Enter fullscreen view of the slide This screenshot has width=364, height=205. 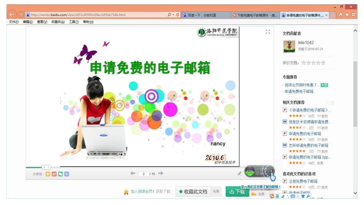point(268,32)
